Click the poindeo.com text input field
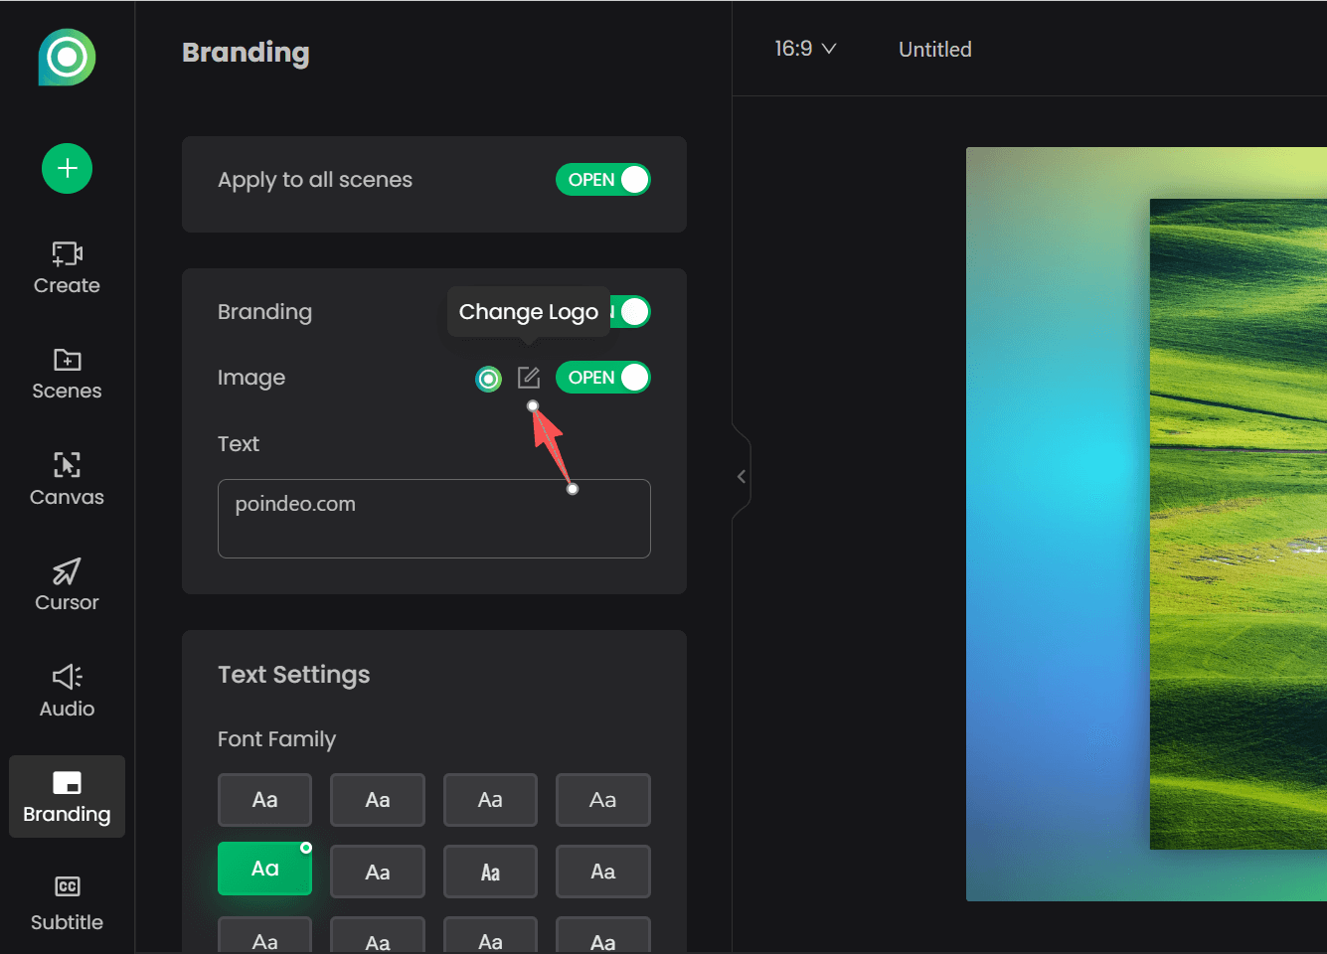Viewport: 1327px width, 954px height. pos(433,518)
